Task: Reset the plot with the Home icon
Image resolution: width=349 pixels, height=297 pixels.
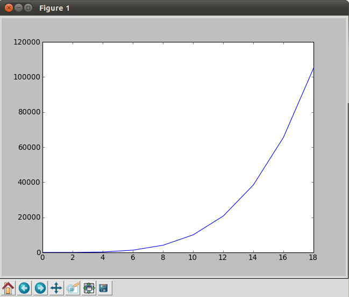Action: click(x=8, y=288)
